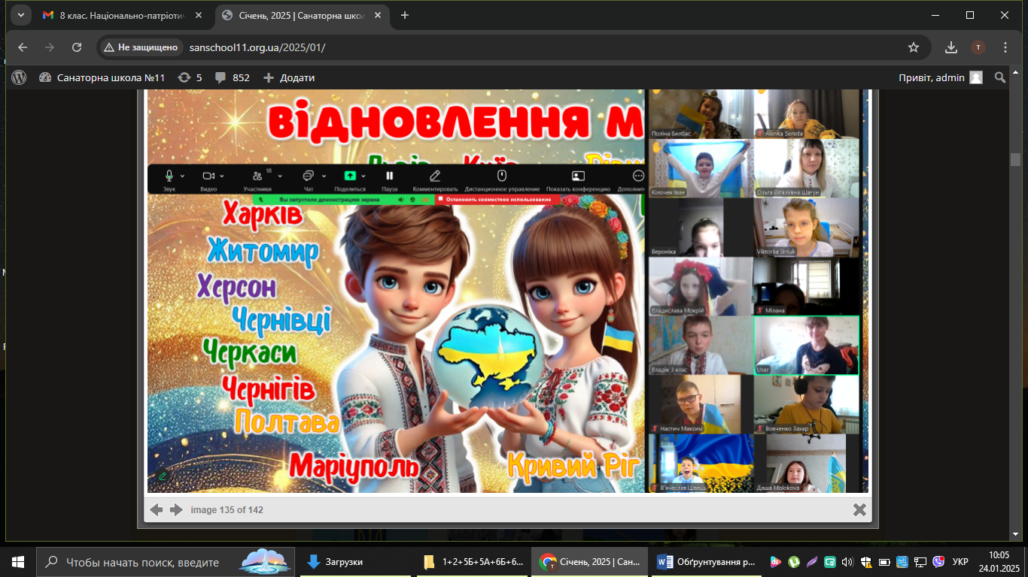This screenshot has height=577, width=1028.
Task: Click the browser vertical scrollbar thumb
Action: (x=1015, y=159)
